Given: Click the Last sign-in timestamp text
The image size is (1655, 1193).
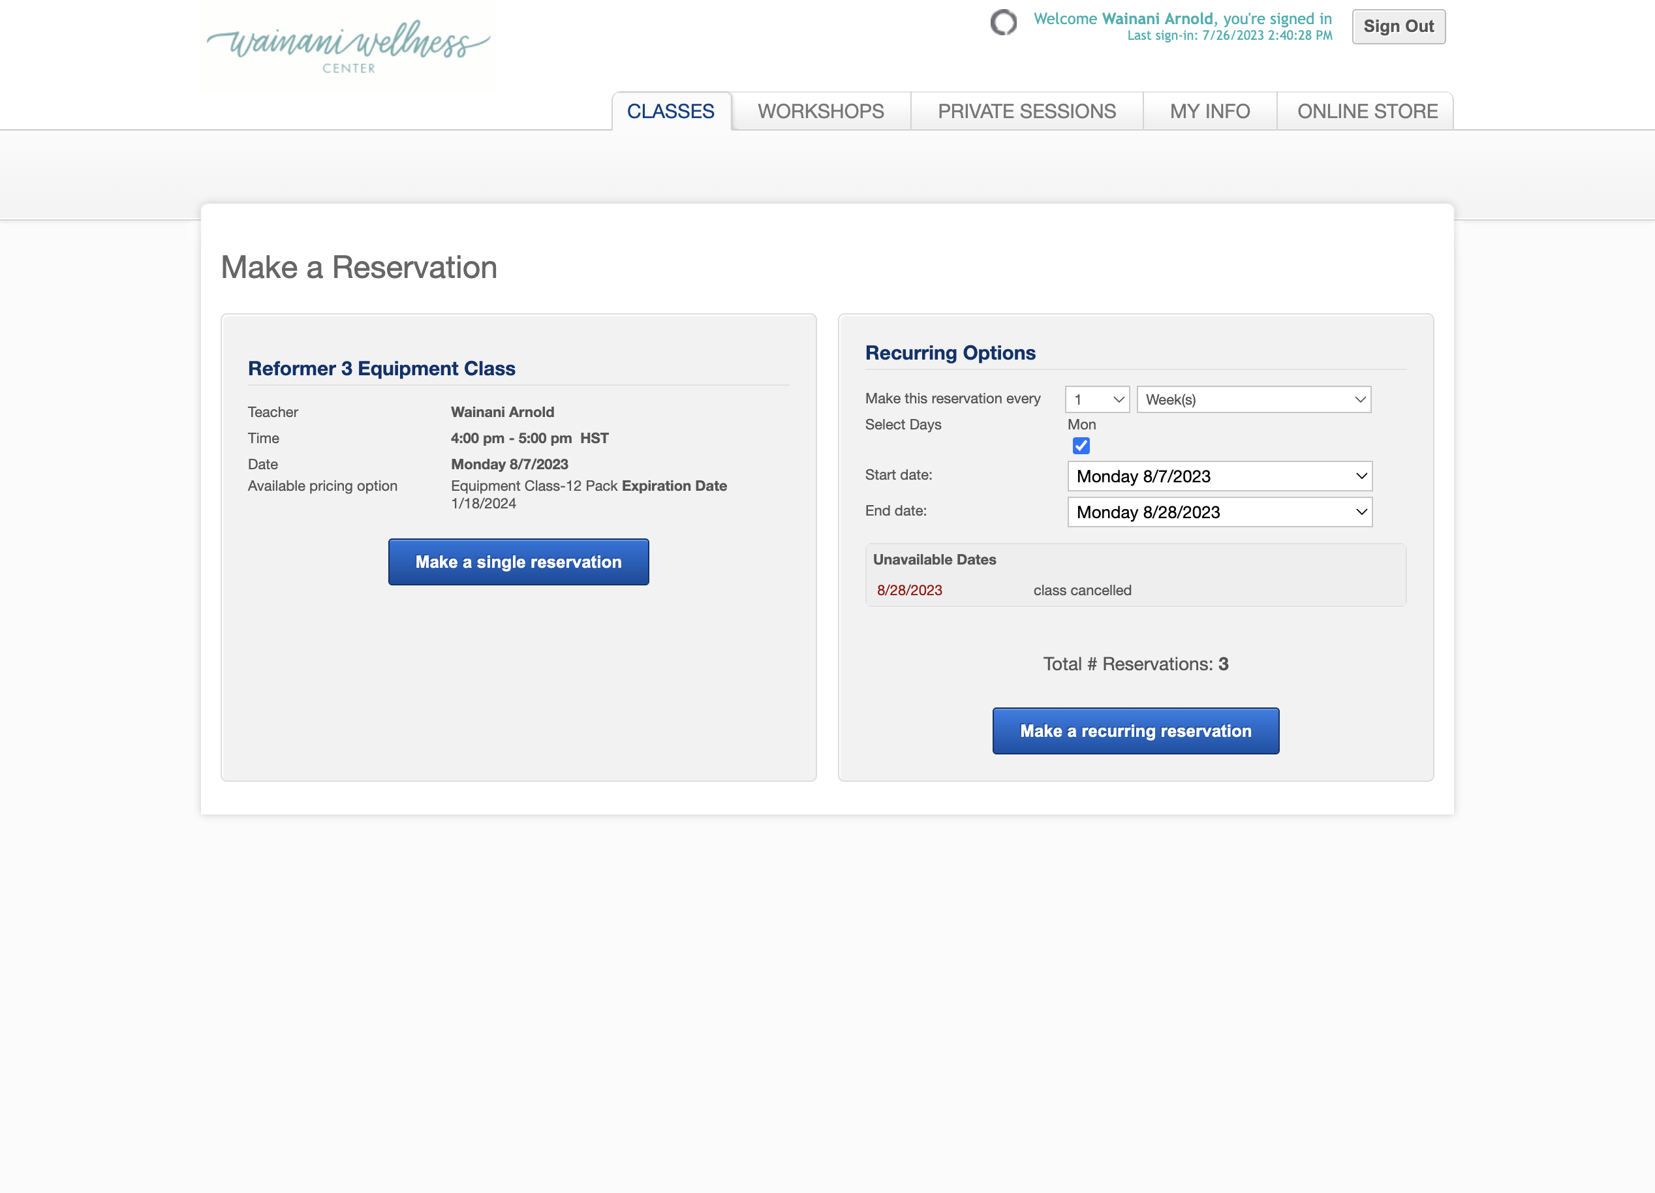Looking at the screenshot, I should [x=1229, y=36].
